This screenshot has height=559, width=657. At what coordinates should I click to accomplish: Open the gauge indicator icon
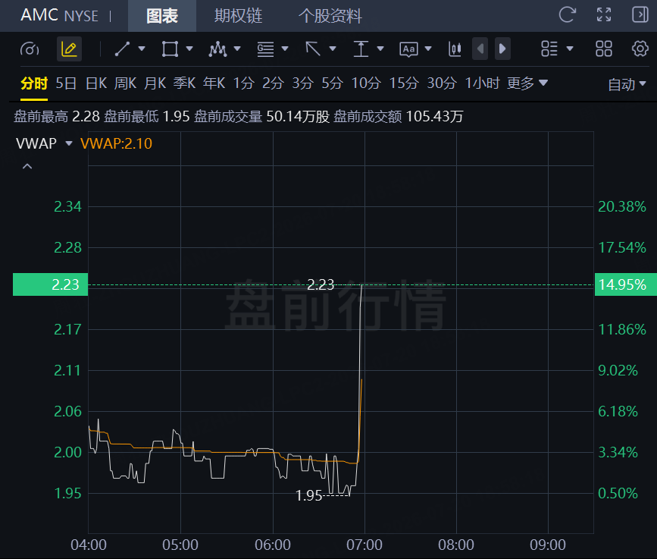pyautogui.click(x=30, y=49)
